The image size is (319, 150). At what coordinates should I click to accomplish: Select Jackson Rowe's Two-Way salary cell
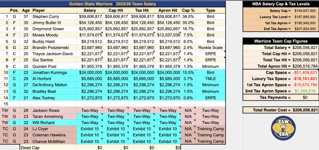point(89,110)
